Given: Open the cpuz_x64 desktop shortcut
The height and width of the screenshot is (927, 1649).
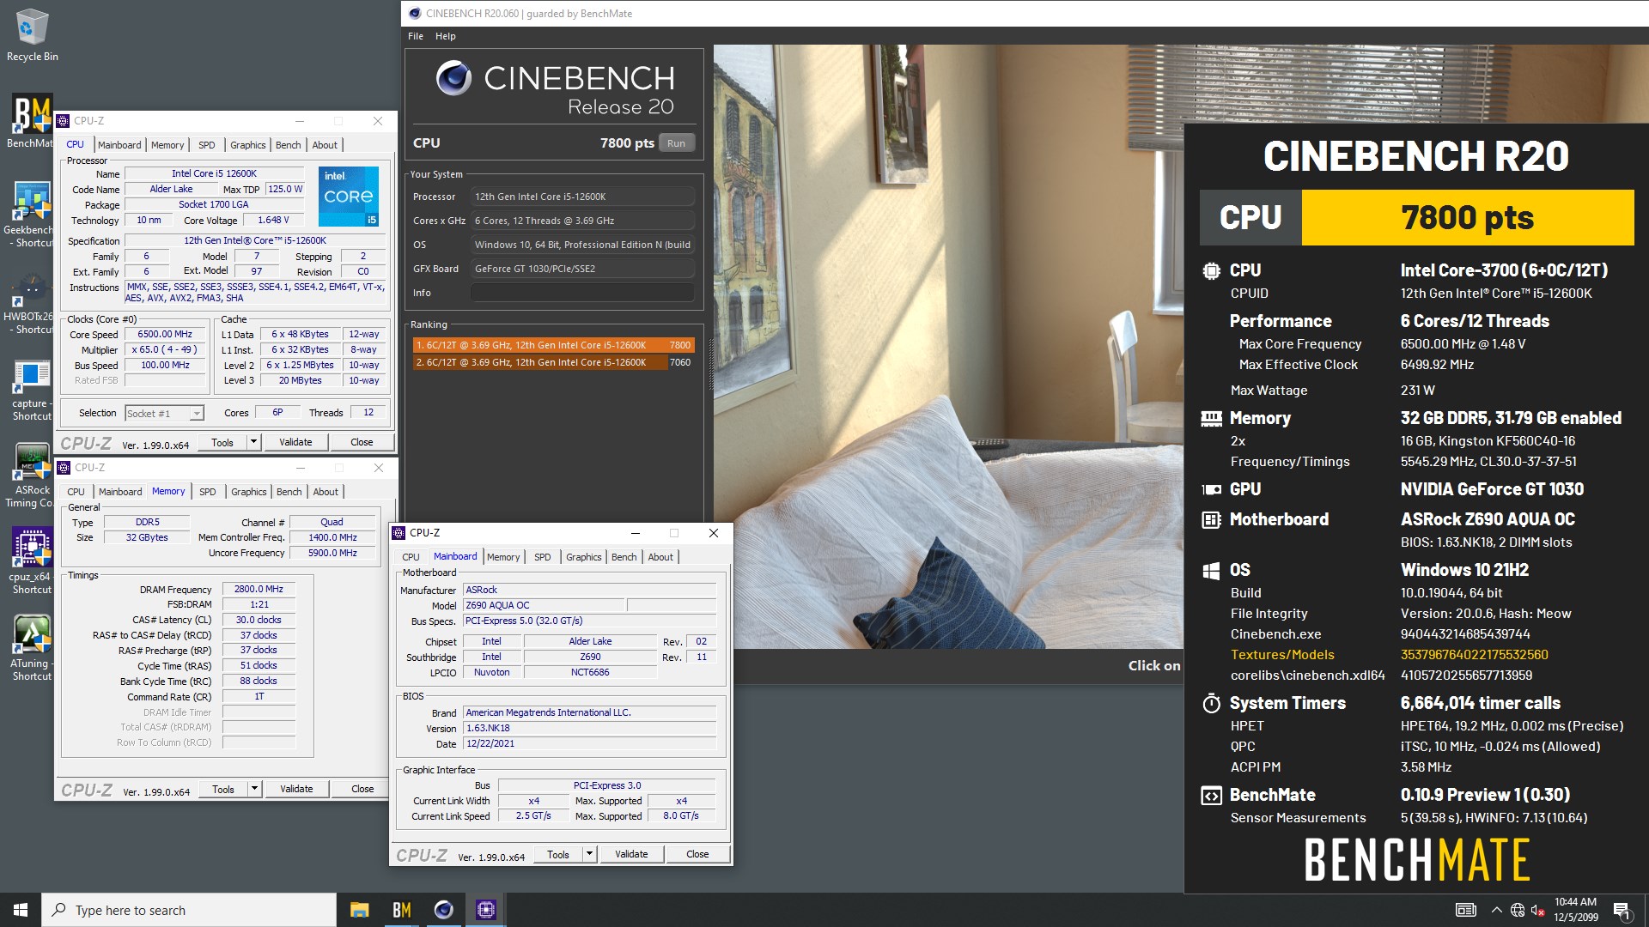Looking at the screenshot, I should pos(32,561).
